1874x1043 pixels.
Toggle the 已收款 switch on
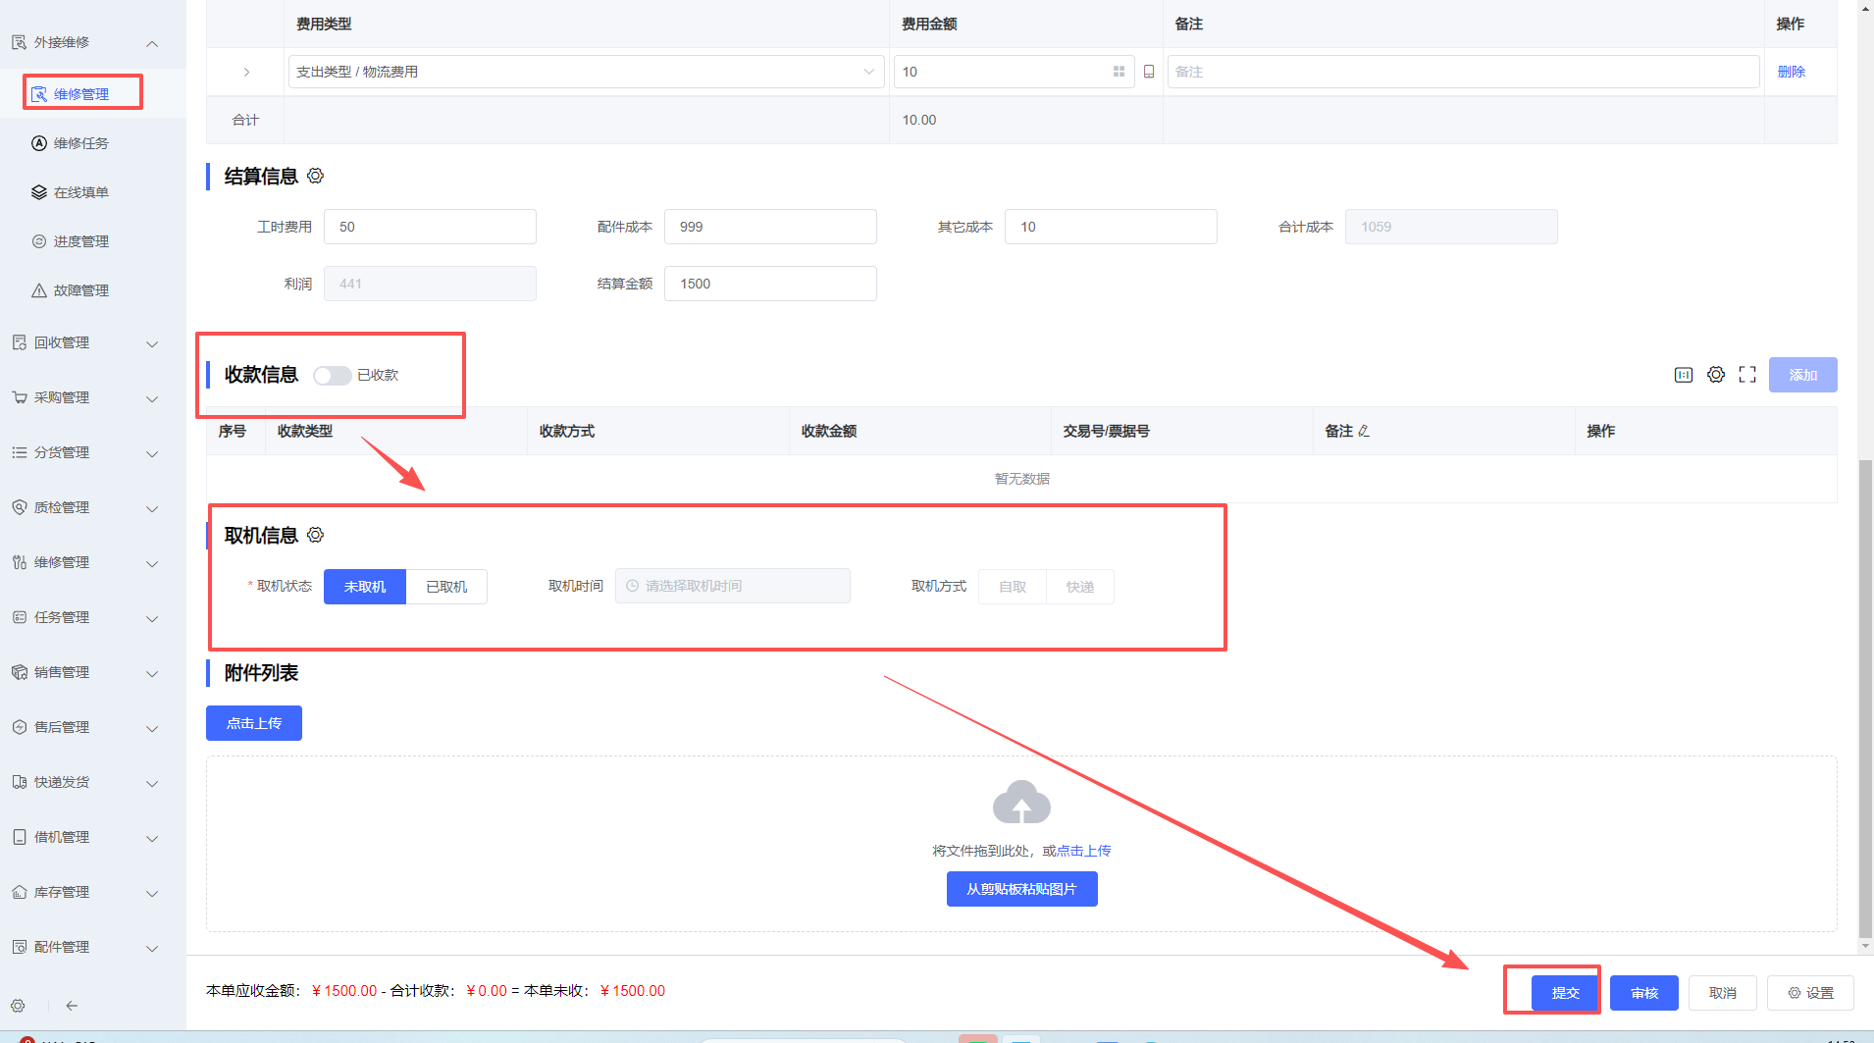tap(332, 376)
